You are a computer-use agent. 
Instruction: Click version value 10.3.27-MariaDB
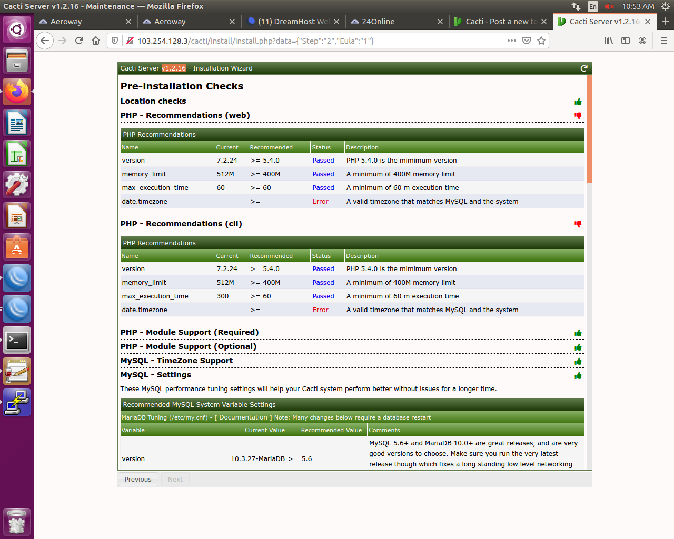257,459
